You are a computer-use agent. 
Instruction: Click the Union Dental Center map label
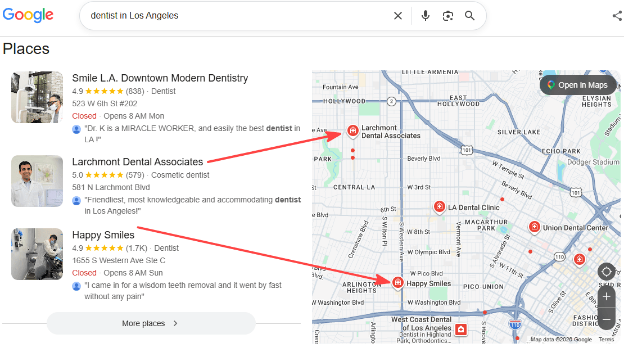click(x=576, y=228)
